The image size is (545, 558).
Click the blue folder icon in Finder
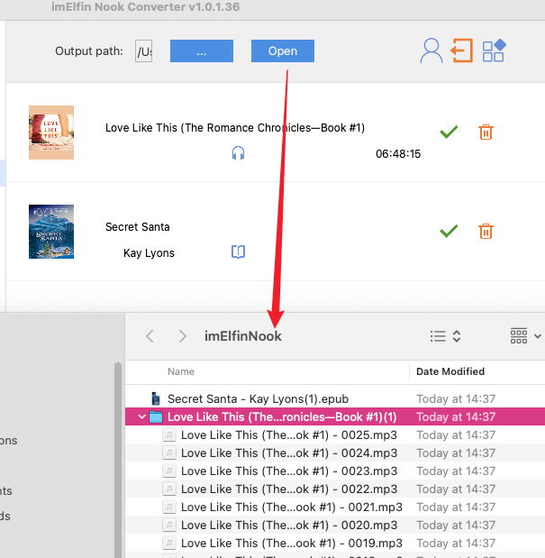pyautogui.click(x=156, y=416)
